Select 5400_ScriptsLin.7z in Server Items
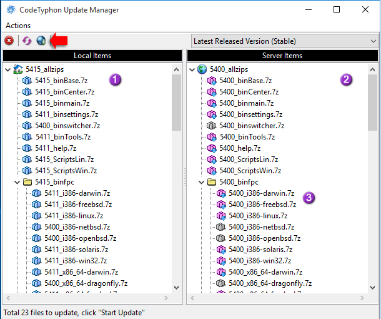This screenshot has height=319, width=381. coord(249,159)
